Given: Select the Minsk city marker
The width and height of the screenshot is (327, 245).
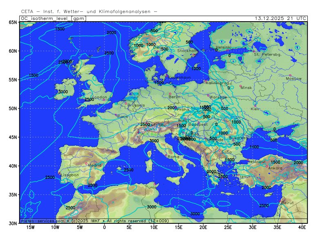Looking at the screenshot, I should (241, 86).
